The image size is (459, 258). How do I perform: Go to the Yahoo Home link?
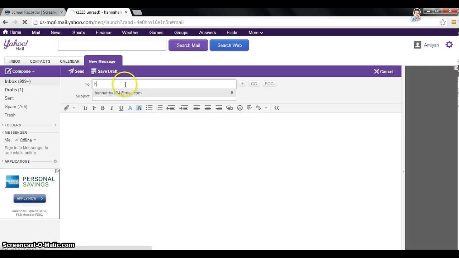point(12,32)
